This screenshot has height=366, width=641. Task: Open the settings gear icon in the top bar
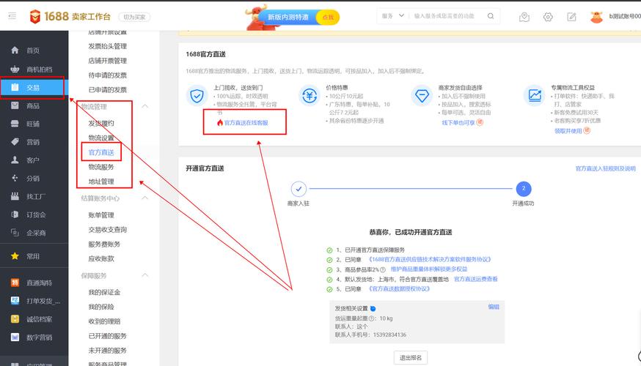click(548, 17)
